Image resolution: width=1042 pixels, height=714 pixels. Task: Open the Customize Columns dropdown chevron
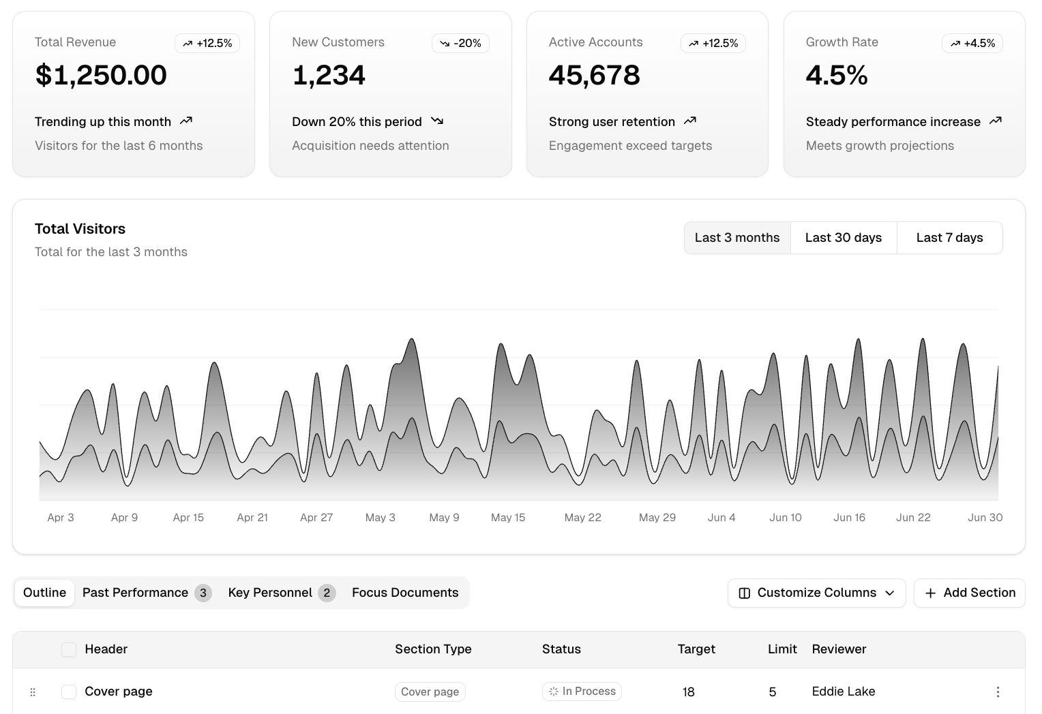click(x=890, y=593)
